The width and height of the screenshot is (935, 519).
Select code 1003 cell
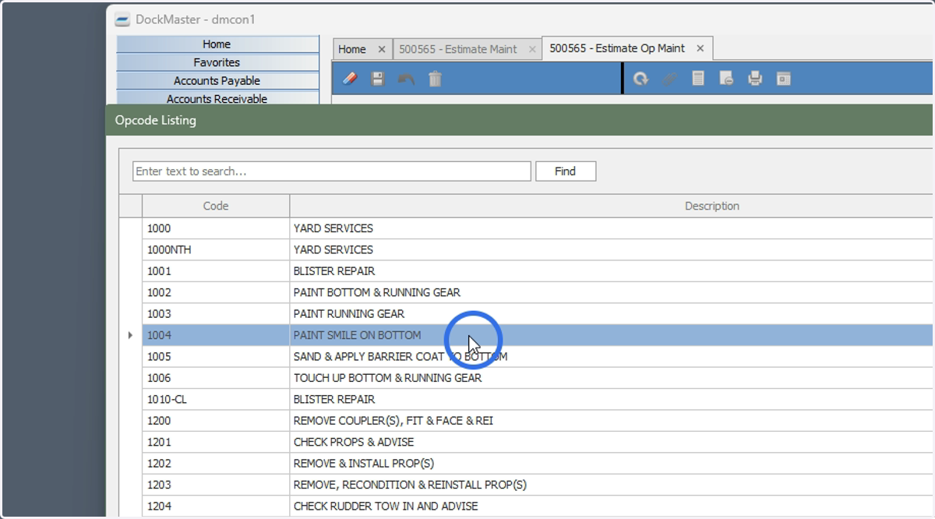coord(216,314)
